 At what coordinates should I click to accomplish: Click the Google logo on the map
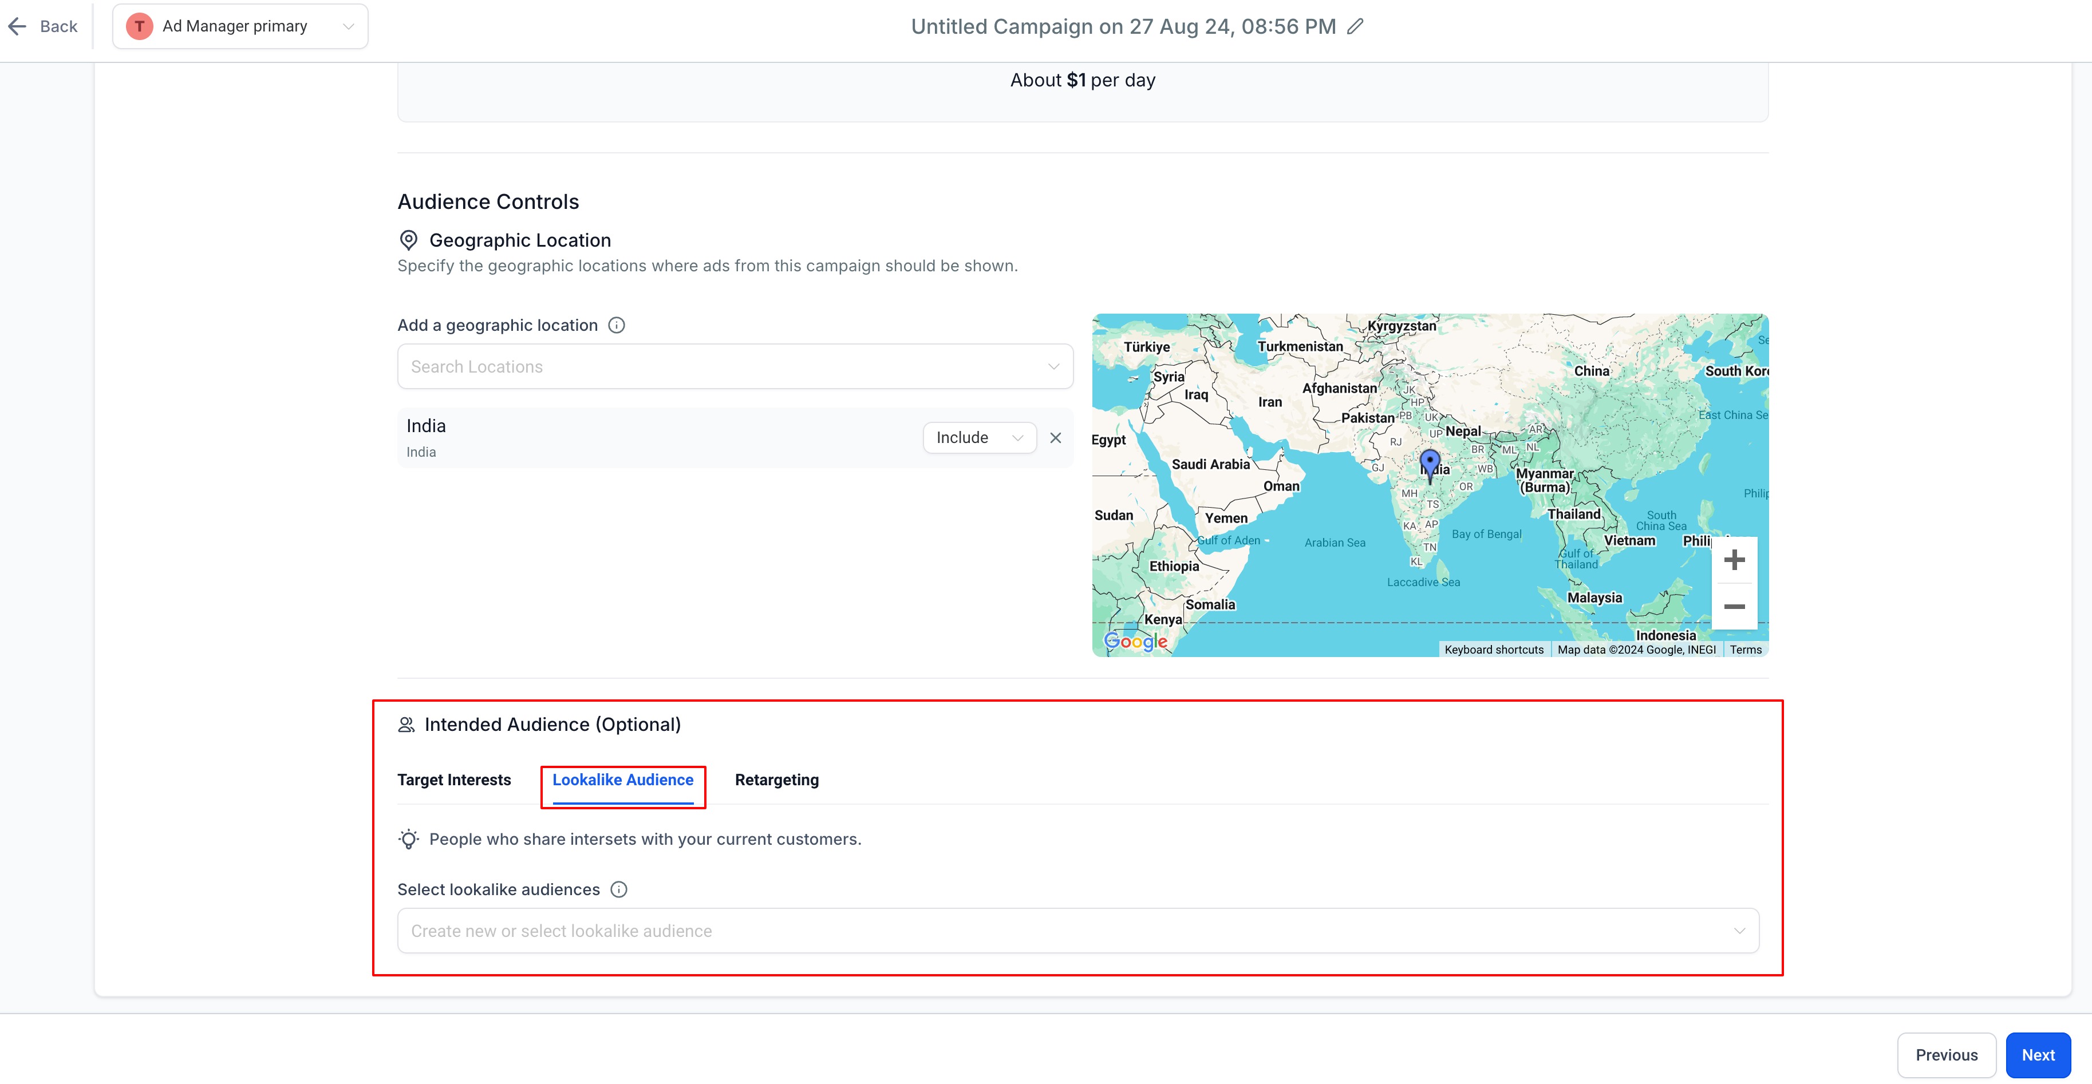click(x=1135, y=640)
